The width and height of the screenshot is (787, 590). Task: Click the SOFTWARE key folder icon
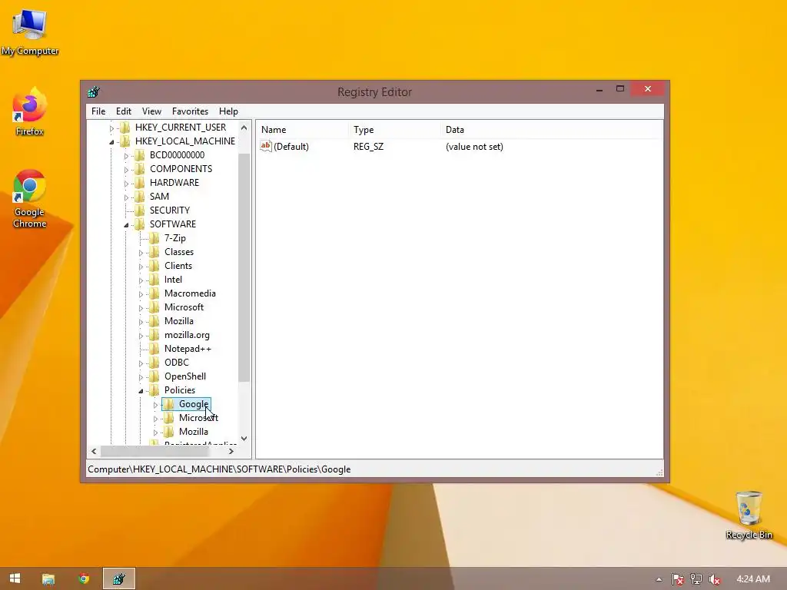click(x=140, y=224)
